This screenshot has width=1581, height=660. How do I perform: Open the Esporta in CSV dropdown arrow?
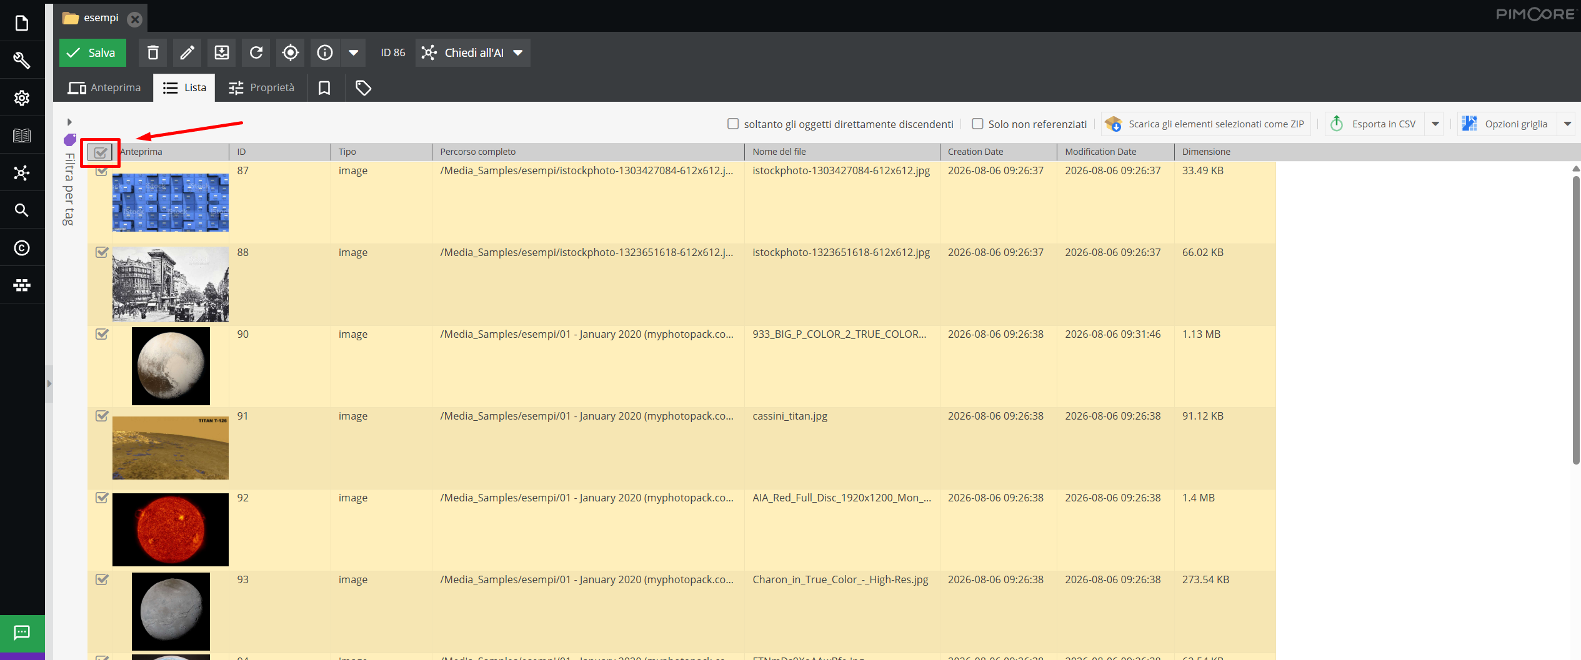pos(1435,124)
